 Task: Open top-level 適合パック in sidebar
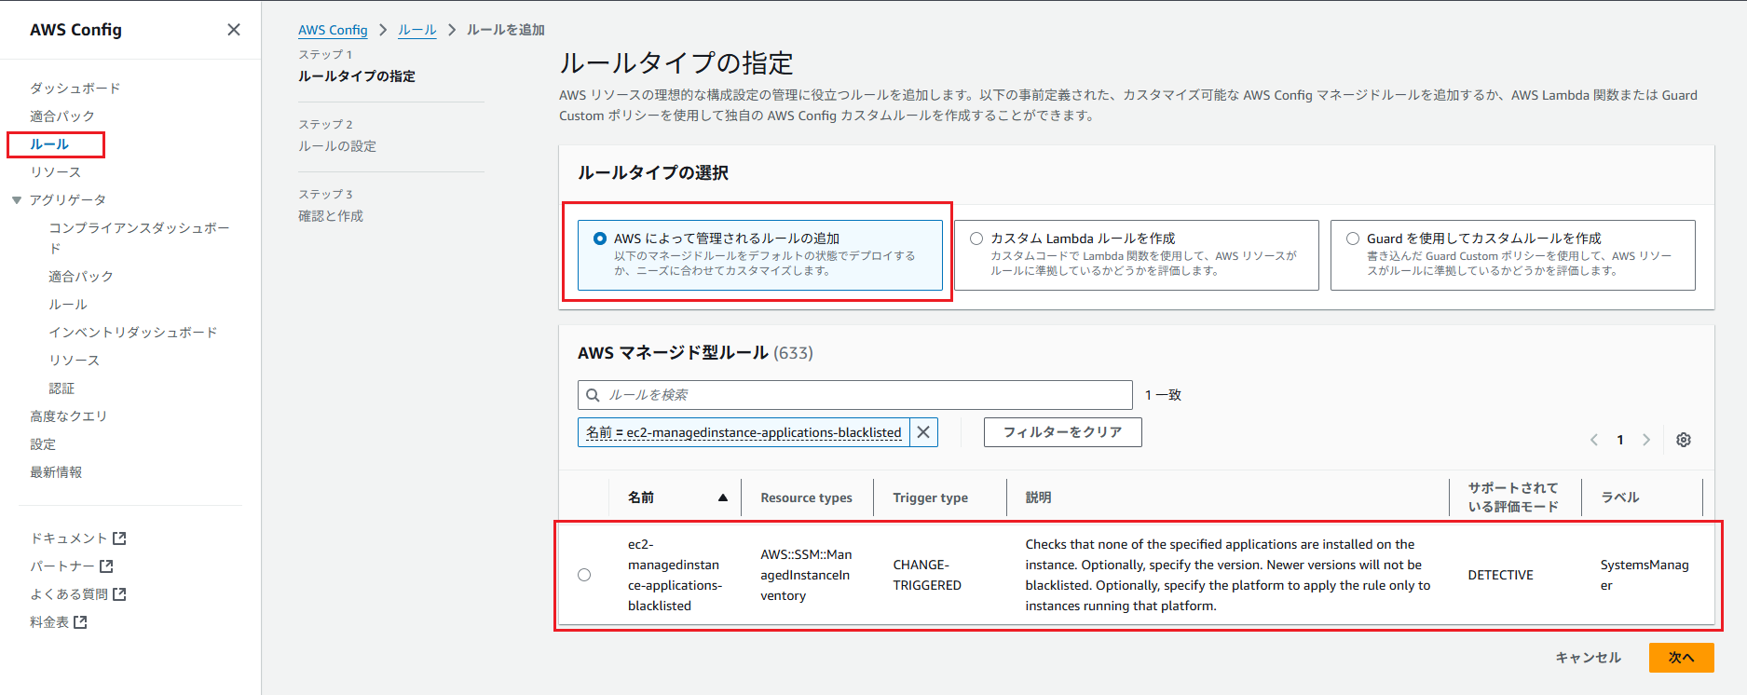(62, 116)
